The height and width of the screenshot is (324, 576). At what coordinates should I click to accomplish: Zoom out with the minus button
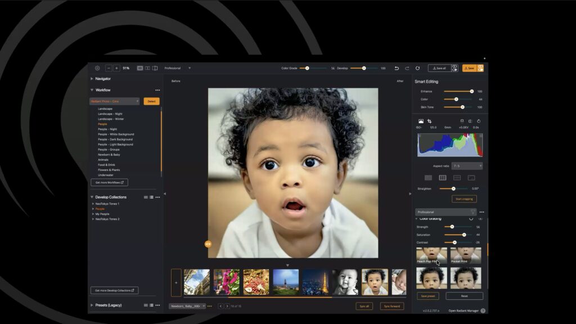[109, 68]
